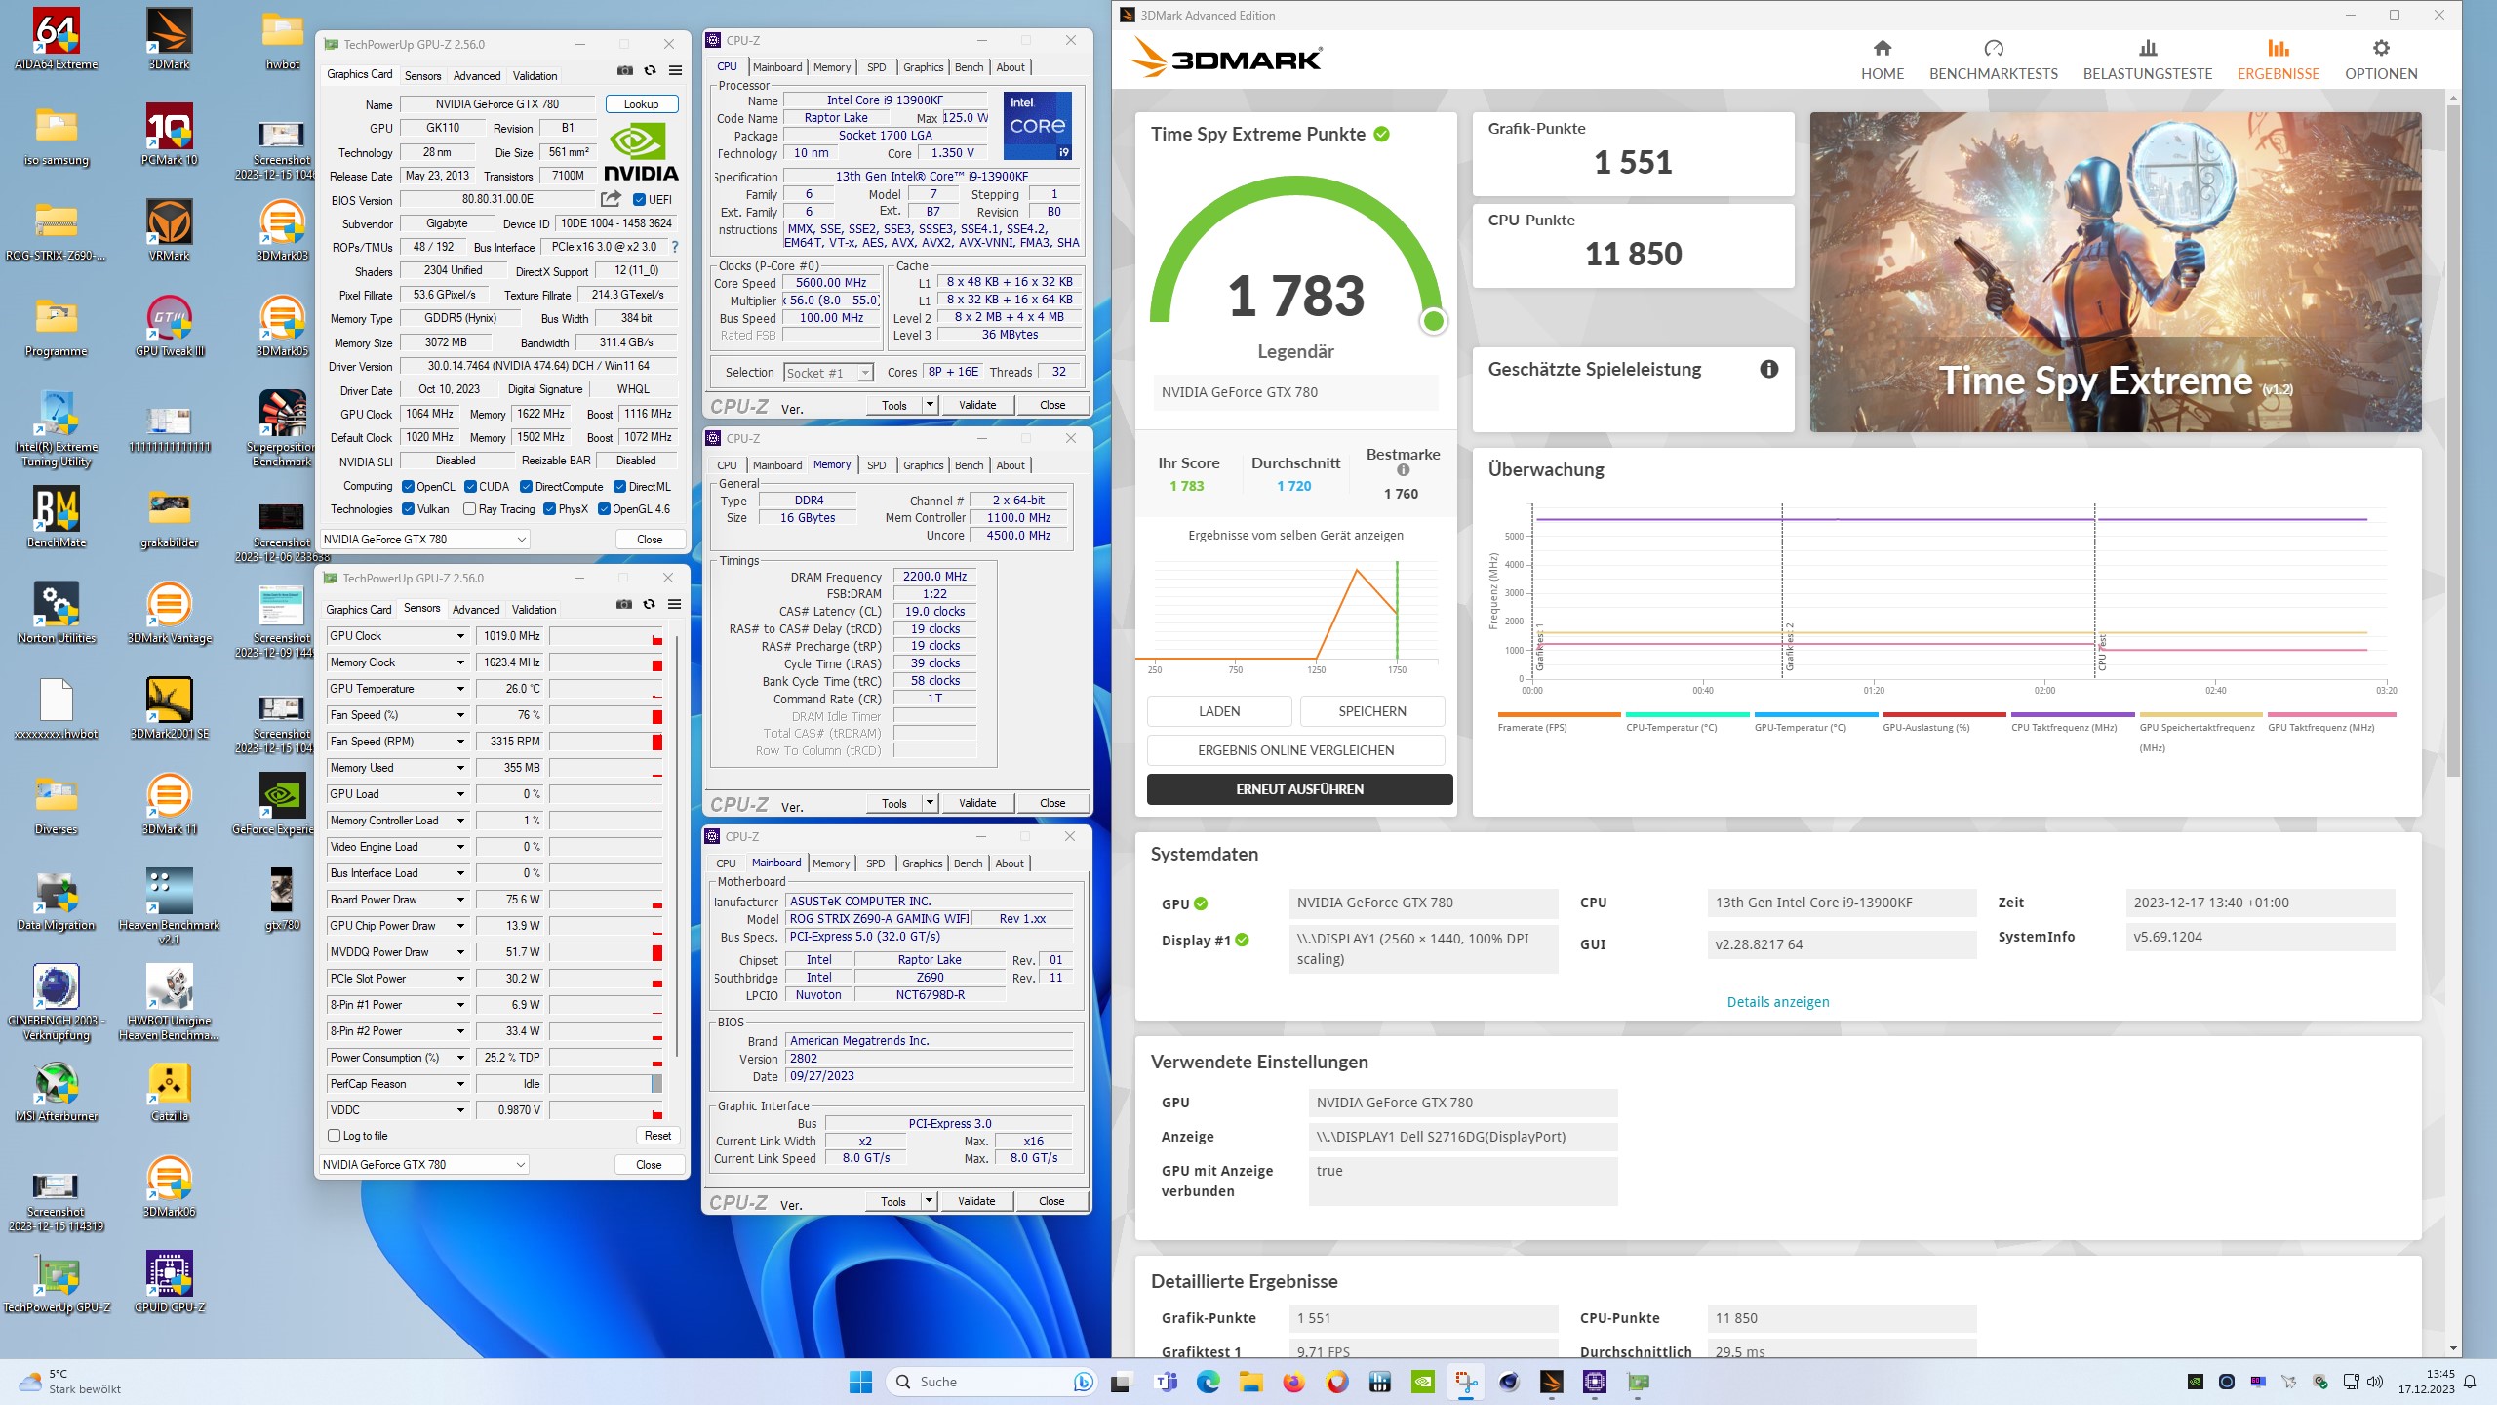
Task: Switch to Validation tab in GPU-Z Sensors window
Action: [535, 610]
